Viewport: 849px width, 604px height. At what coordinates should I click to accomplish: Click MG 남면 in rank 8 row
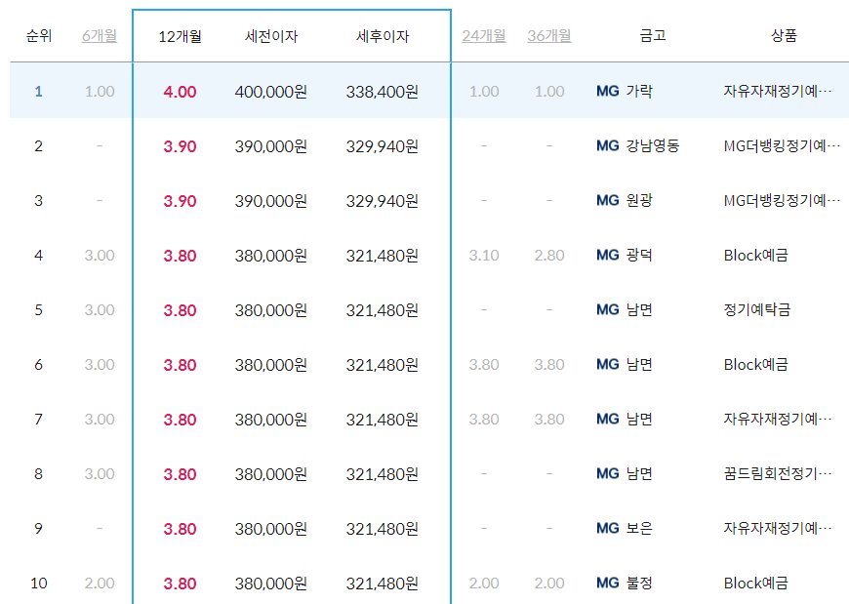(x=625, y=473)
